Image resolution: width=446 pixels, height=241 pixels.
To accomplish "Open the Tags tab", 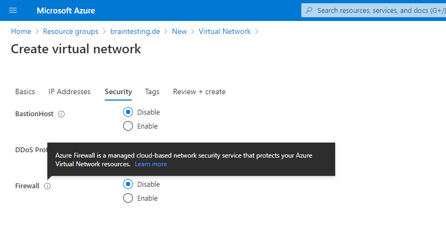I will (x=152, y=91).
